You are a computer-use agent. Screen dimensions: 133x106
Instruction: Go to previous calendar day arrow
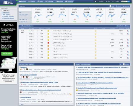pyautogui.click(x=20, y=26)
